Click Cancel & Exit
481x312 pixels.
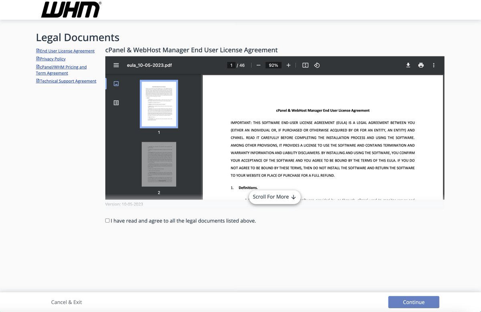[x=67, y=302]
